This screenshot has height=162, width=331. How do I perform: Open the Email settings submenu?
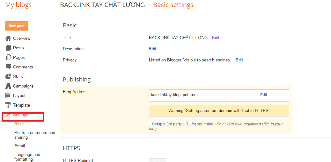(19, 146)
